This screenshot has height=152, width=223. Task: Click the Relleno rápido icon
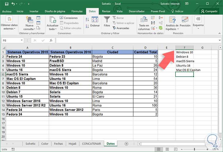[x=153, y=18]
